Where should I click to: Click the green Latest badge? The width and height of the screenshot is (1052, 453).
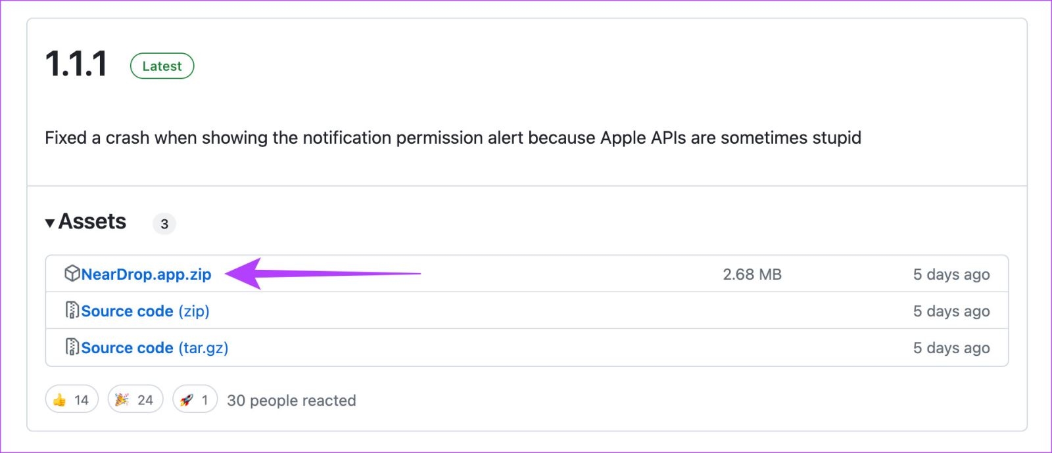point(162,66)
